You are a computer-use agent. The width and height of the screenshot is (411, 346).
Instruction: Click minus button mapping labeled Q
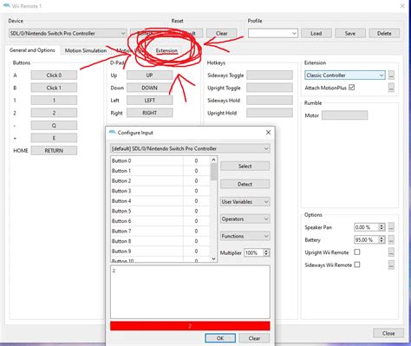point(54,126)
